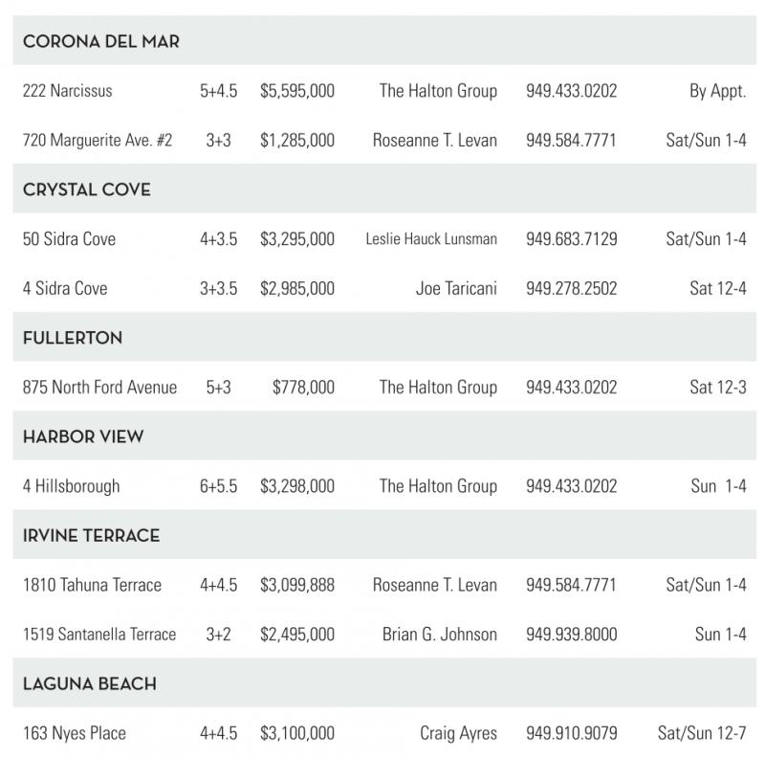Open 875 North Ford Avenue listing

tap(99, 388)
